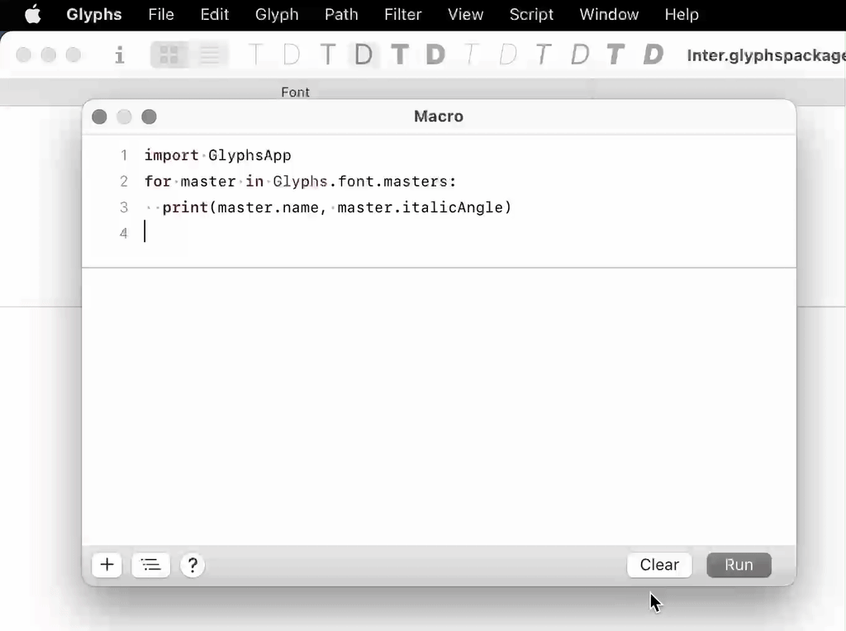The height and width of the screenshot is (631, 846).
Task: Select the bold italic T master
Action: 615,55
